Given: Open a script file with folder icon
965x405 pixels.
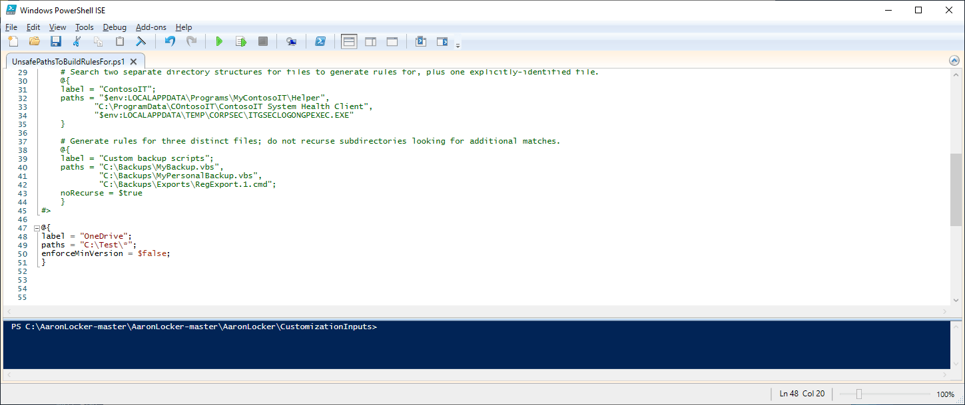Looking at the screenshot, I should pyautogui.click(x=35, y=42).
